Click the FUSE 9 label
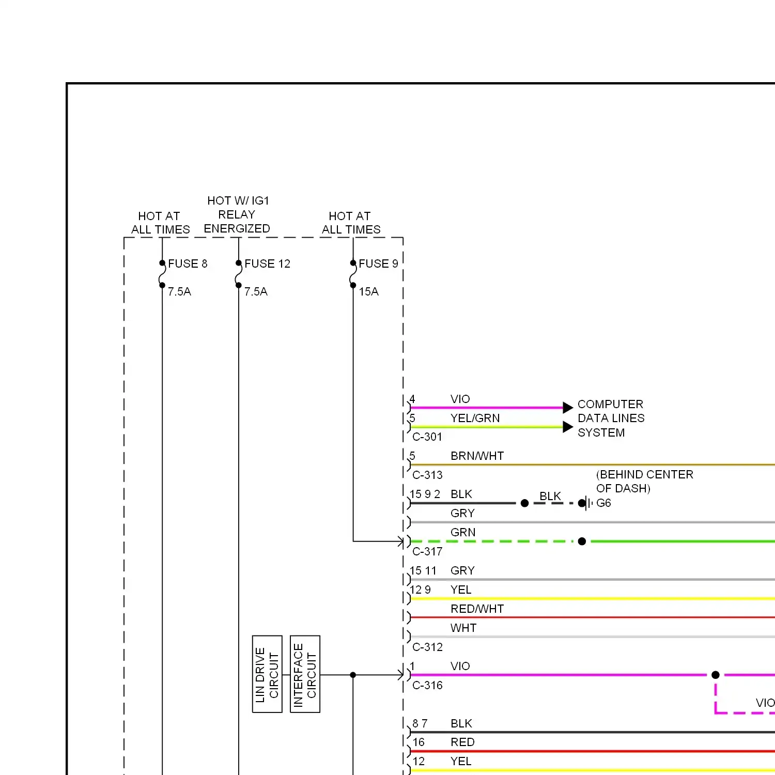The height and width of the screenshot is (775, 775). (378, 263)
